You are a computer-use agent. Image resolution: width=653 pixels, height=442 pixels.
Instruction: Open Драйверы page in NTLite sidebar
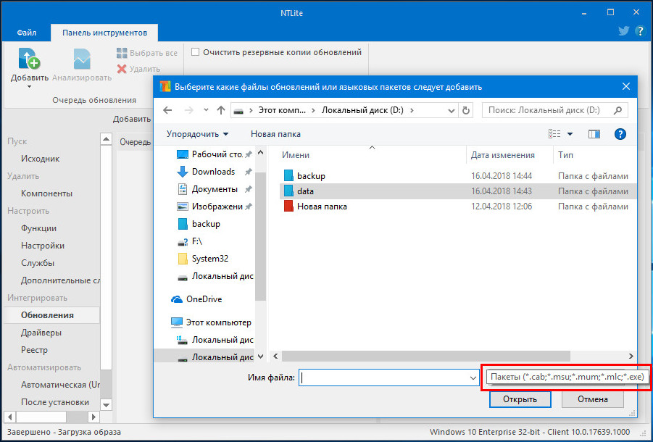[x=41, y=333]
